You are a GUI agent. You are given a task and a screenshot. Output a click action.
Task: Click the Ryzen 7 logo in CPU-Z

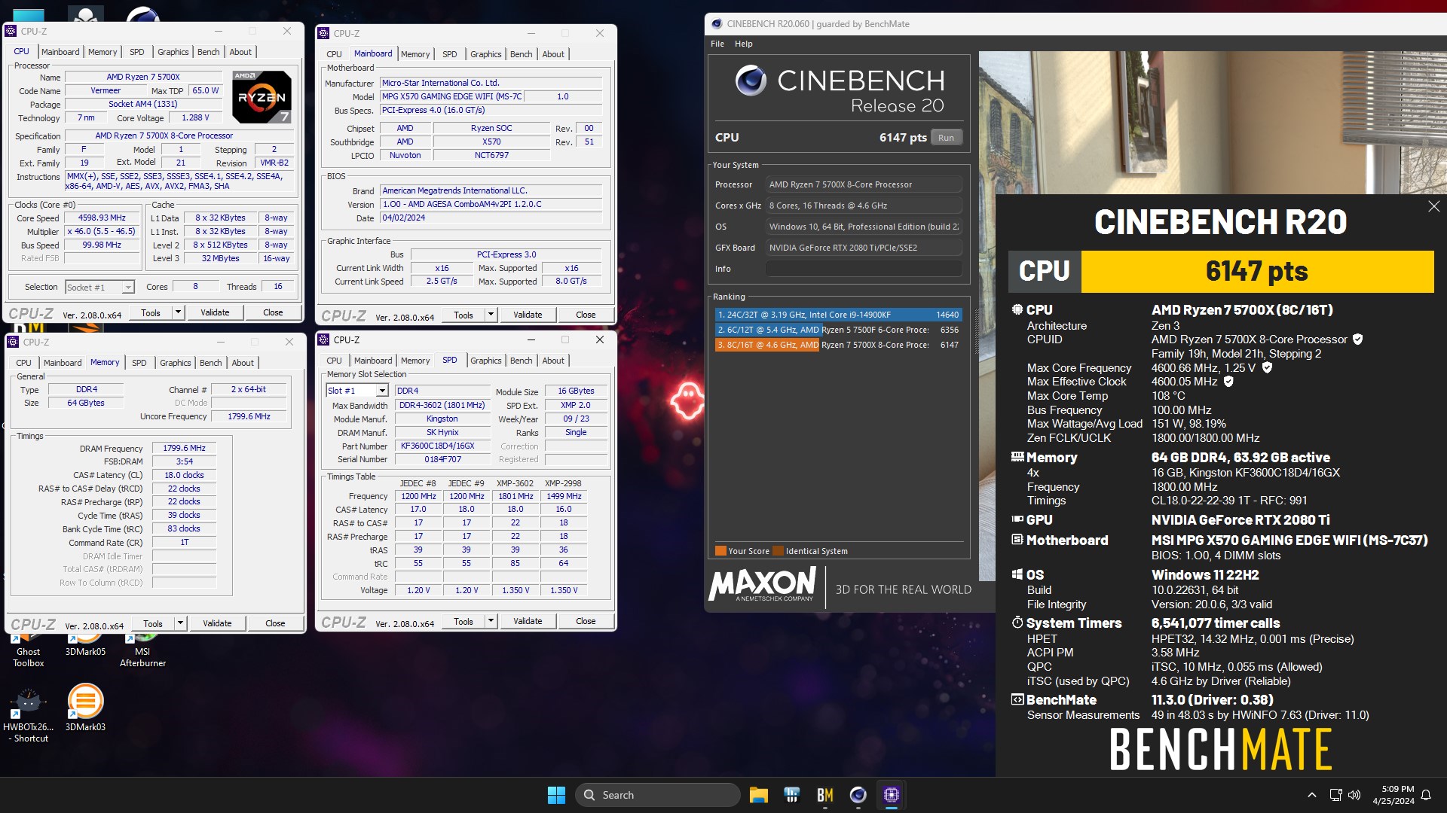(x=262, y=96)
